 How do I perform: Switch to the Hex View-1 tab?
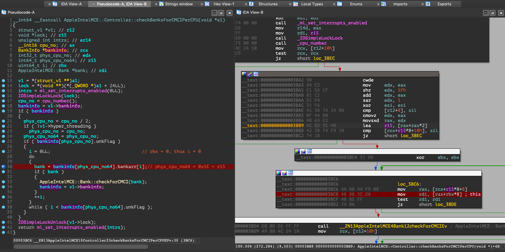point(223,4)
